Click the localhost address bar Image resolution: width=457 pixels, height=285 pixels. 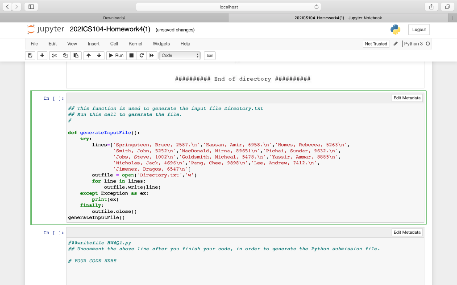(228, 7)
